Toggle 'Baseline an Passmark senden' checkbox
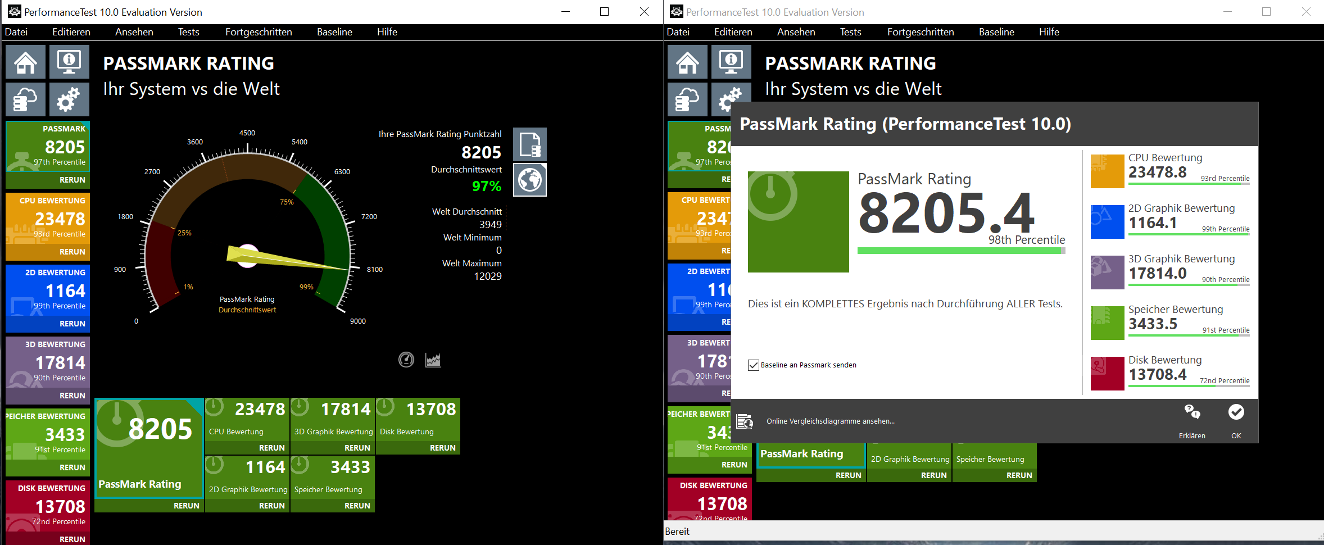Viewport: 1324px width, 545px height. tap(754, 365)
